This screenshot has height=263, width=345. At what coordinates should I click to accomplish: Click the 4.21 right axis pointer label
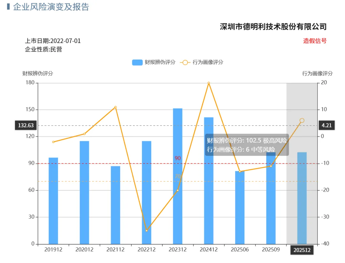[326, 125]
